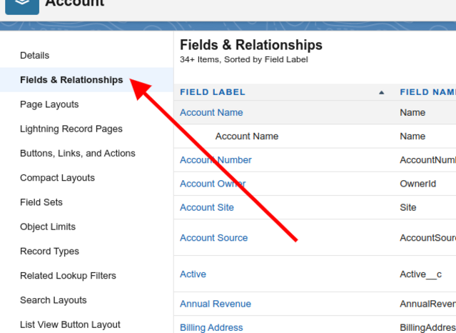
Task: Go to Related Lookup Filters
Action: pos(68,276)
